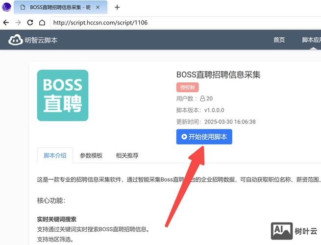Reload the page with the refresh icon
The image size is (321, 245).
click(30, 23)
